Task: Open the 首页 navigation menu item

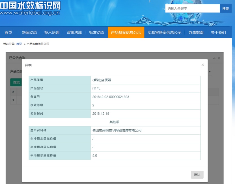Action: click(8, 33)
